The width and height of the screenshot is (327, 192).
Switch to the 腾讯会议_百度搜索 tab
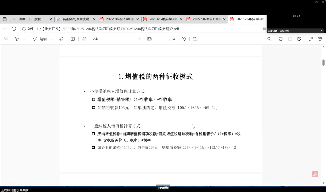coord(75,19)
